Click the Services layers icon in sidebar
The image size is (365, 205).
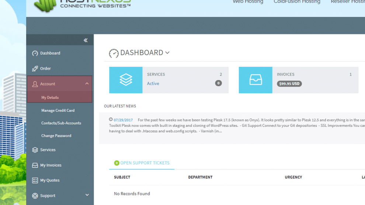click(x=35, y=150)
